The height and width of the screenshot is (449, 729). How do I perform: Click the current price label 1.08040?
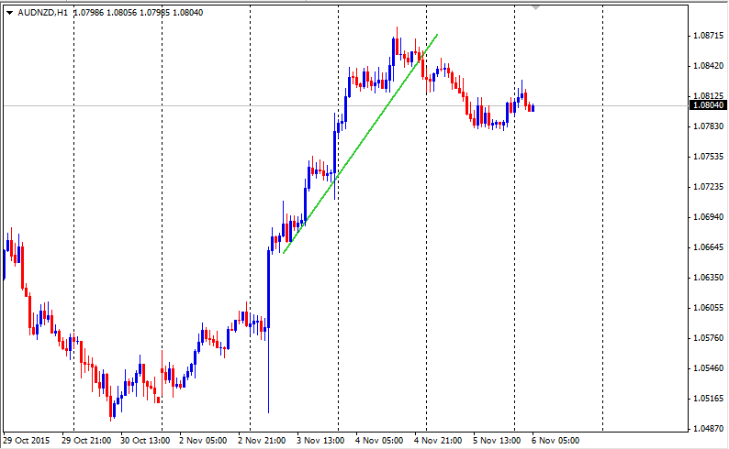click(x=708, y=105)
